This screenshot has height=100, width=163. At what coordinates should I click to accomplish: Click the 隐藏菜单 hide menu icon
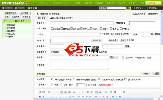click(x=3, y=8)
